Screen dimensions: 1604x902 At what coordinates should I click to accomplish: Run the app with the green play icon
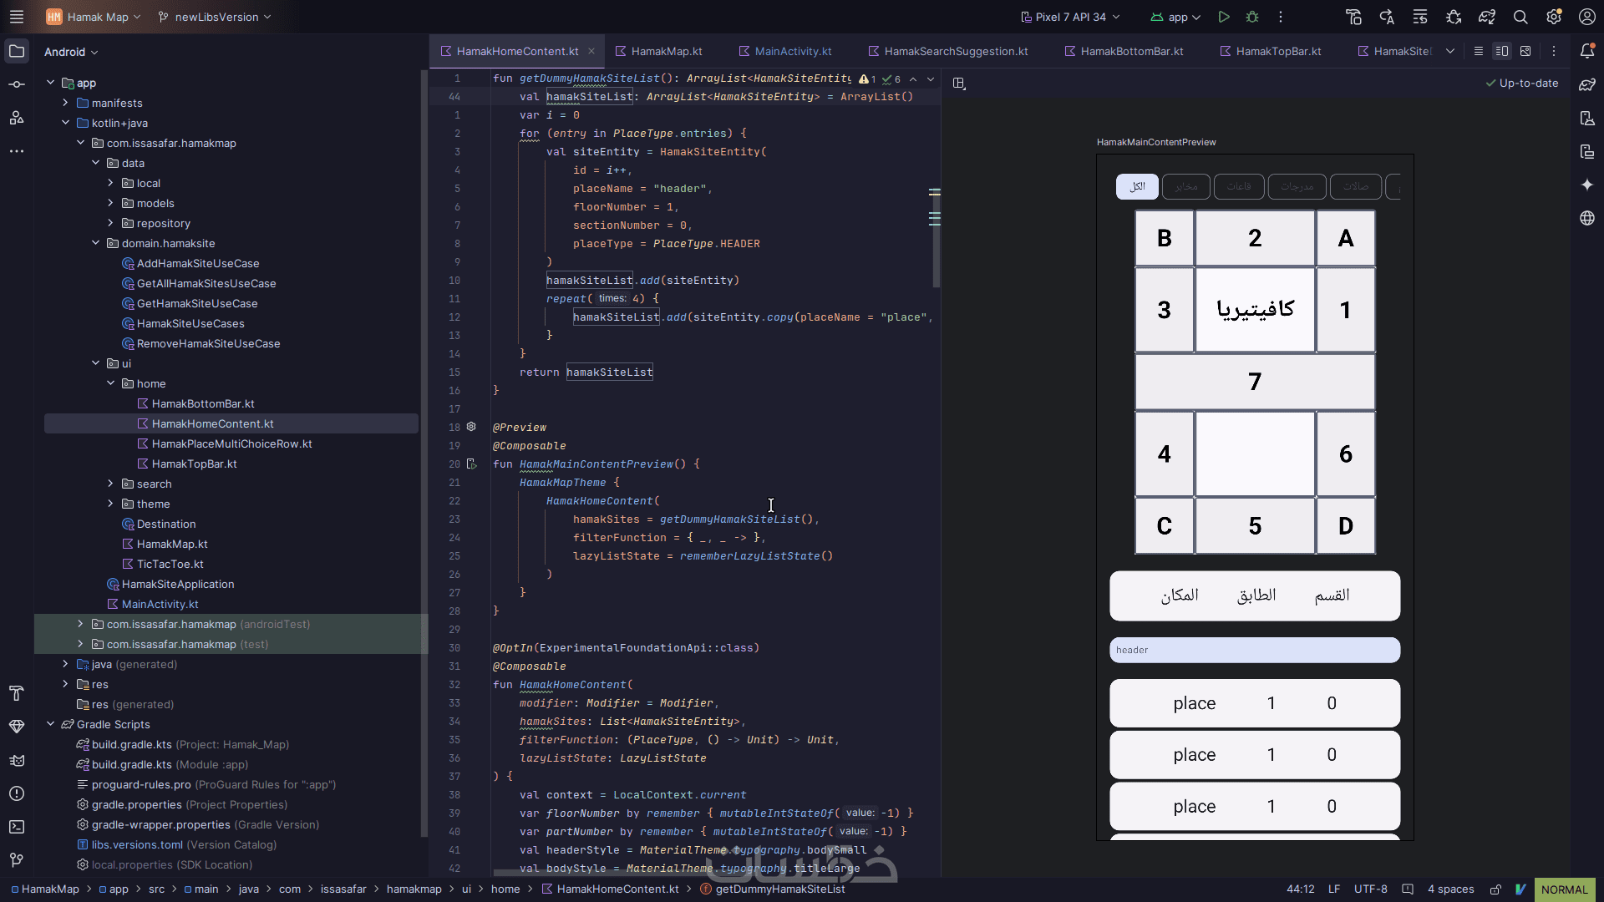[x=1224, y=17]
